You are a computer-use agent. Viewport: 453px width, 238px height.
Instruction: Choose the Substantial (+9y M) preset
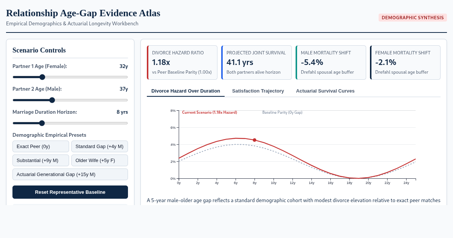pos(41,160)
